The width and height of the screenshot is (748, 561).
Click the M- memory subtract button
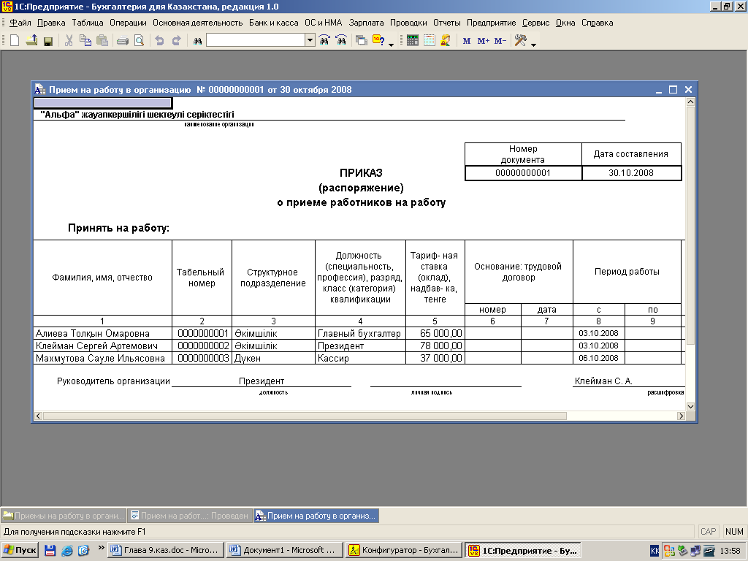(x=500, y=41)
